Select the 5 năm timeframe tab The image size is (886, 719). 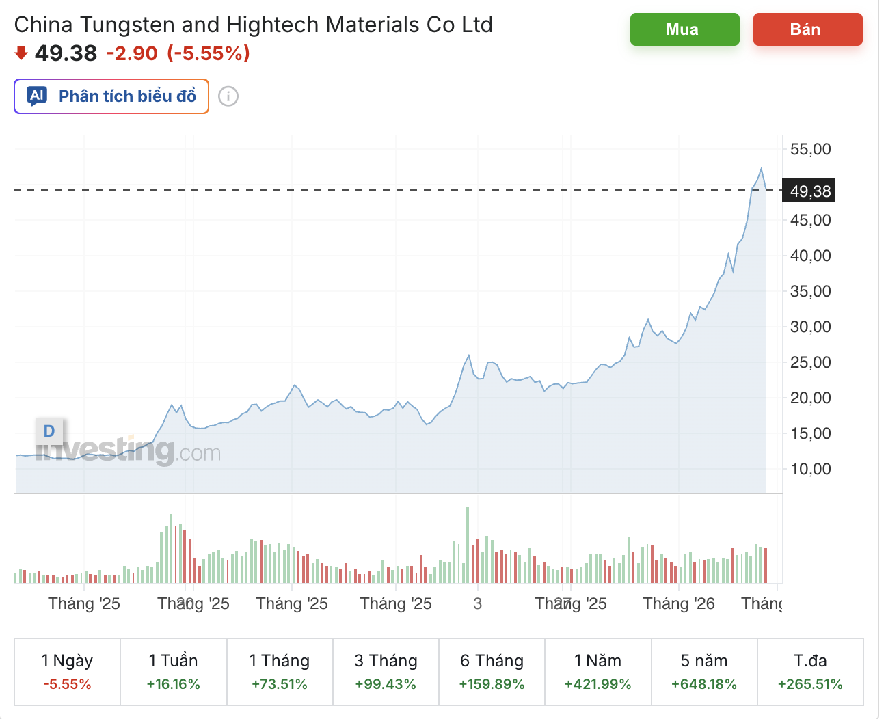click(704, 671)
